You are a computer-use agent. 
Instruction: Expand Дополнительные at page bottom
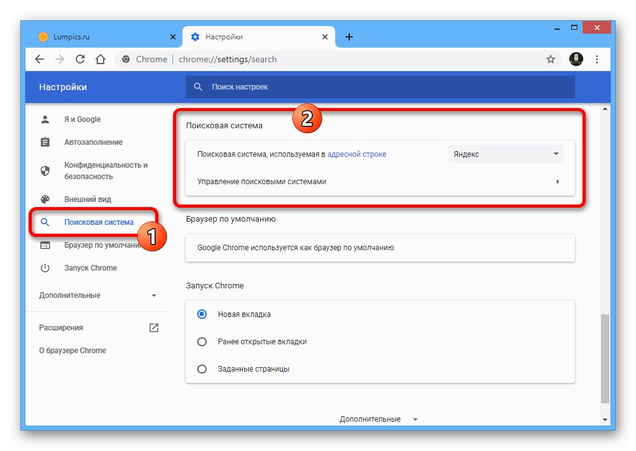click(x=378, y=419)
